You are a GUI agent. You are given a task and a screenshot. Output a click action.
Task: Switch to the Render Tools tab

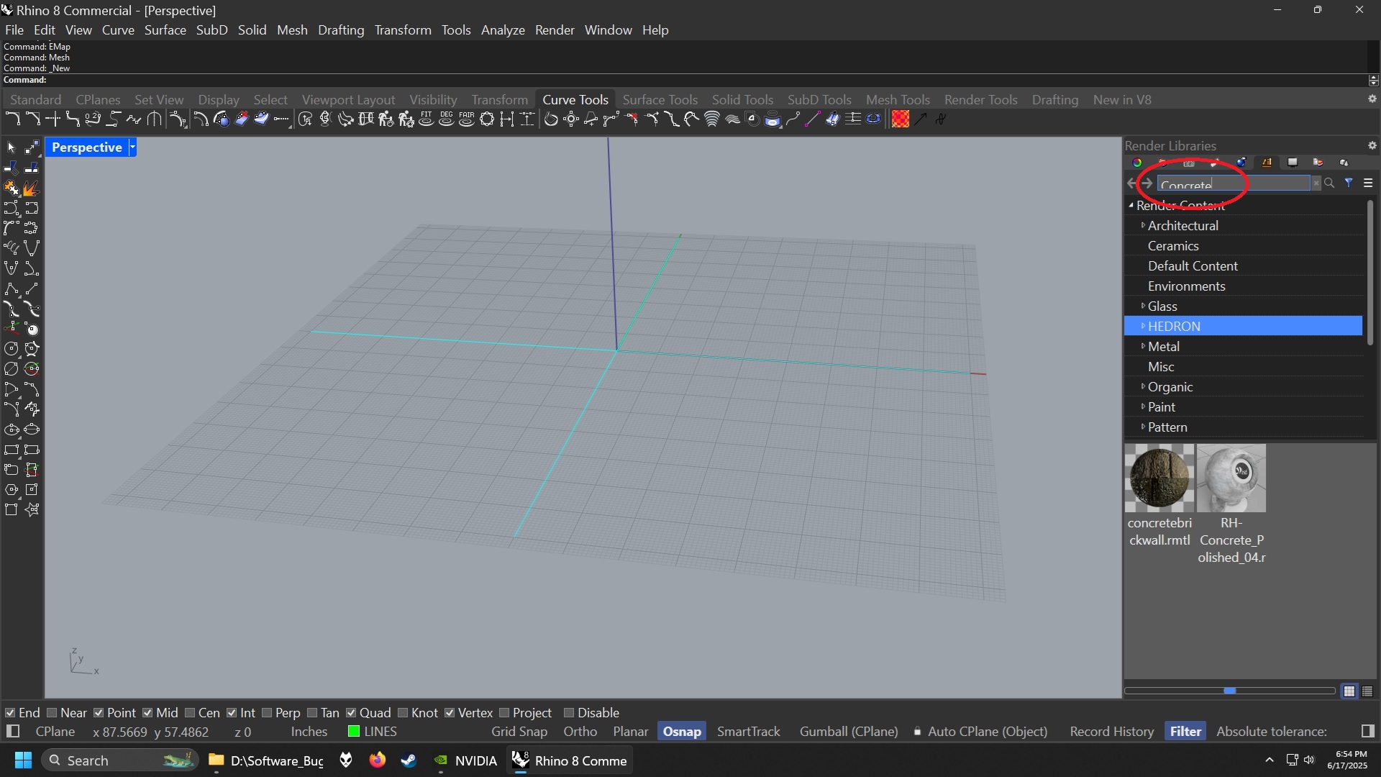(981, 99)
